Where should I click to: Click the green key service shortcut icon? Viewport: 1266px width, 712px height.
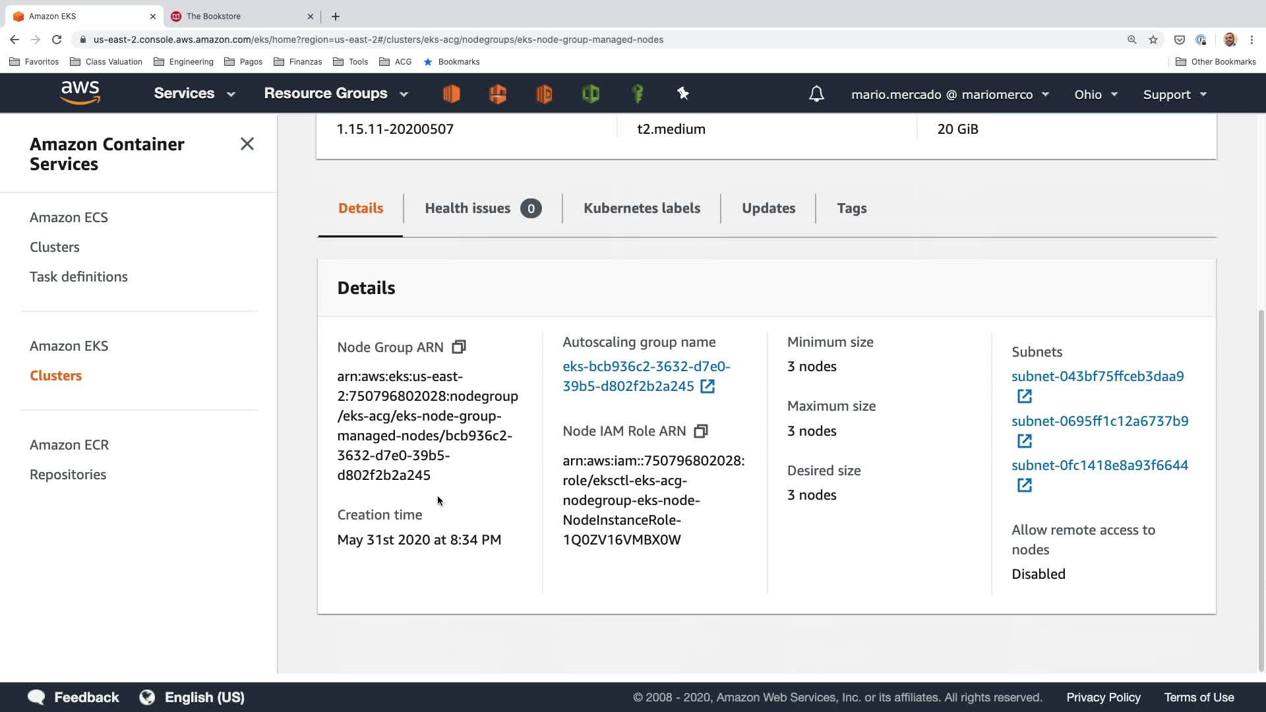point(637,94)
